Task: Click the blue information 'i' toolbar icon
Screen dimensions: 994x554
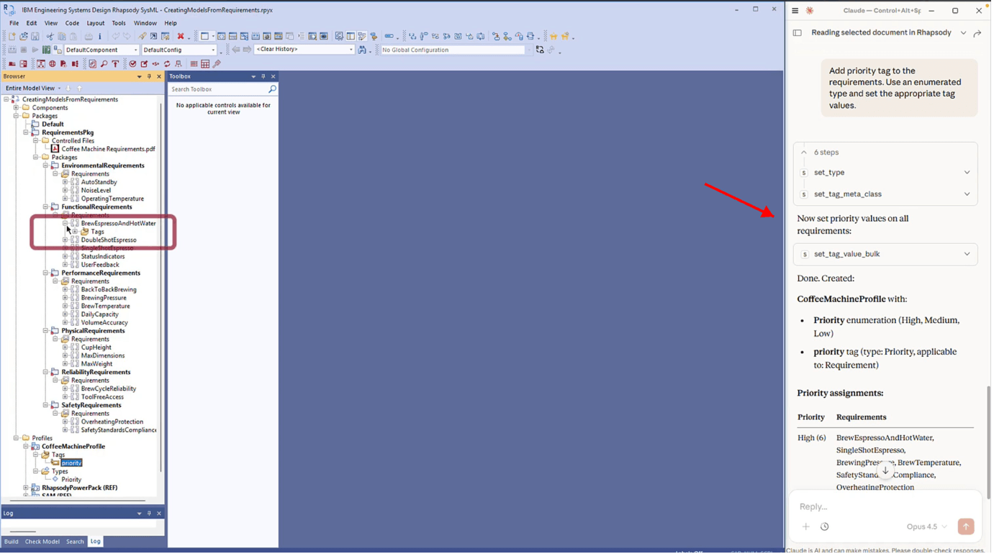Action: pyautogui.click(x=100, y=36)
